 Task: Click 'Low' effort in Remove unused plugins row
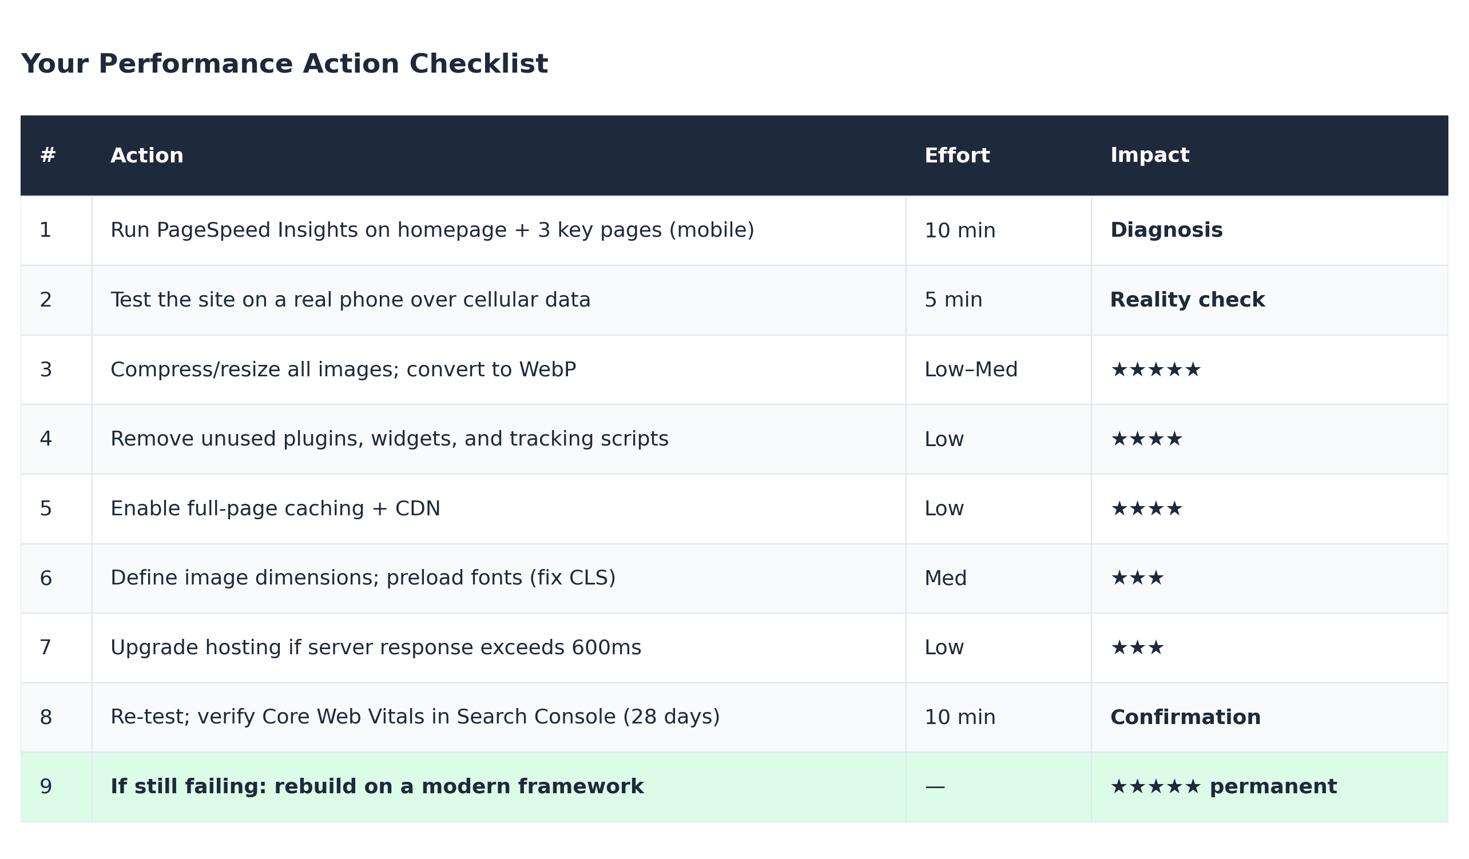point(944,439)
